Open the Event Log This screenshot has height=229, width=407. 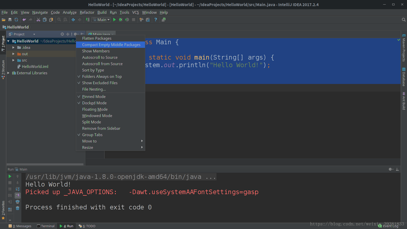pos(388,226)
